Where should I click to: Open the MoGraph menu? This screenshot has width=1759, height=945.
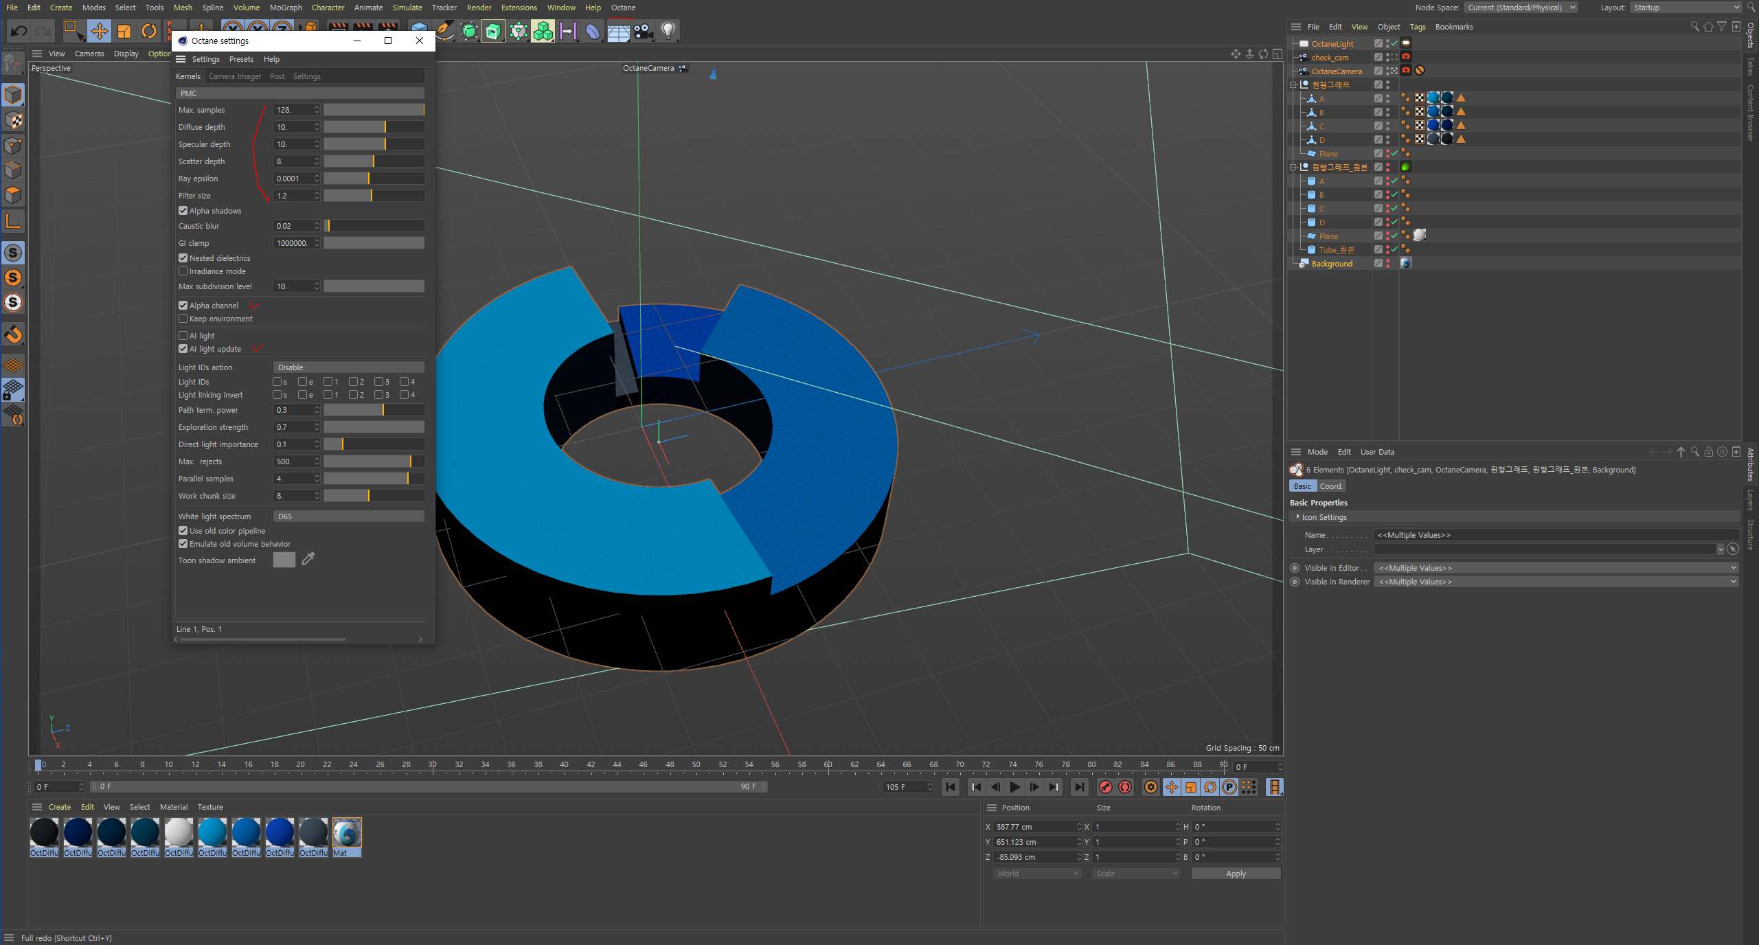click(286, 8)
